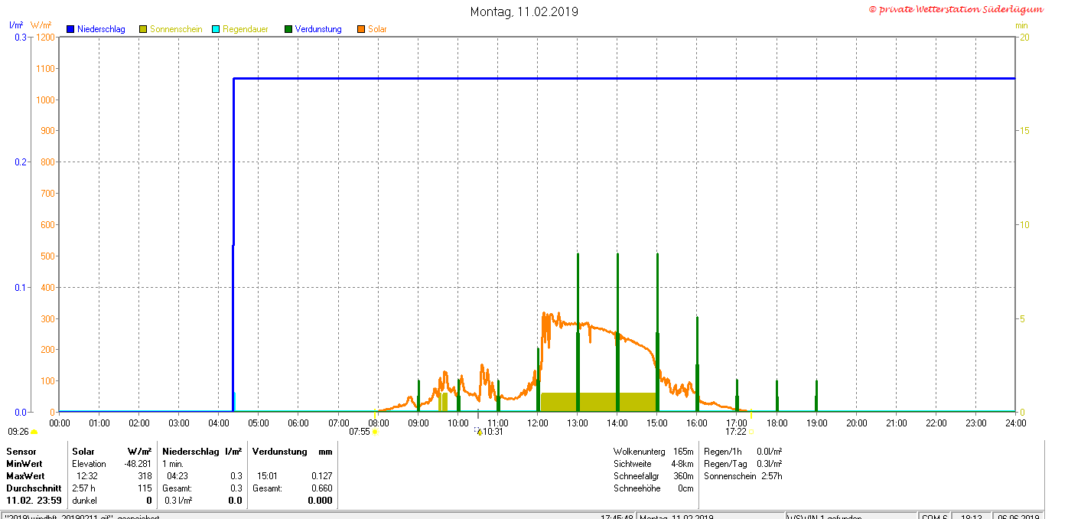Click the solar noon marker at 10:31
Screen dimensions: 1068x519
coord(479,432)
